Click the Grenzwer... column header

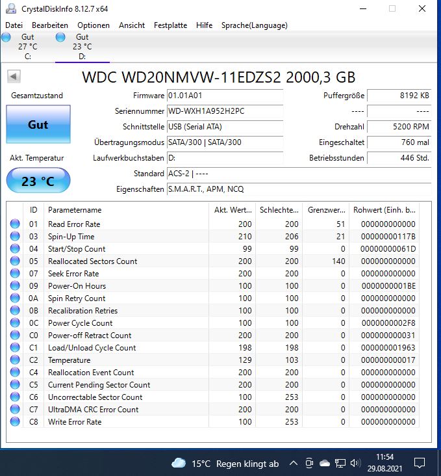tap(326, 210)
